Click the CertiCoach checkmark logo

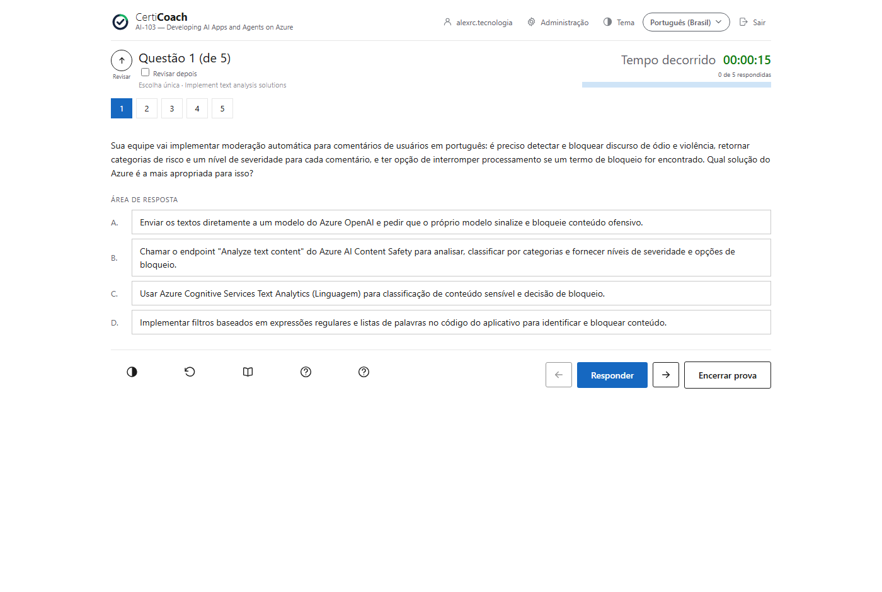click(x=120, y=22)
